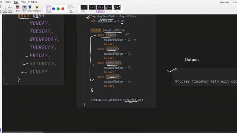Click THURSDAY in the enum list
The image size is (237, 133).
[42, 48]
